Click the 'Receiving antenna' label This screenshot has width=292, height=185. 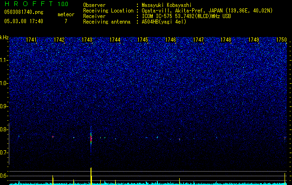coord(107,22)
